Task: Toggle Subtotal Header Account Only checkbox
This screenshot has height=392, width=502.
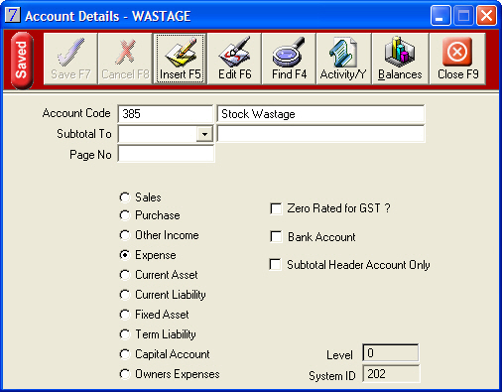Action: pos(276,265)
